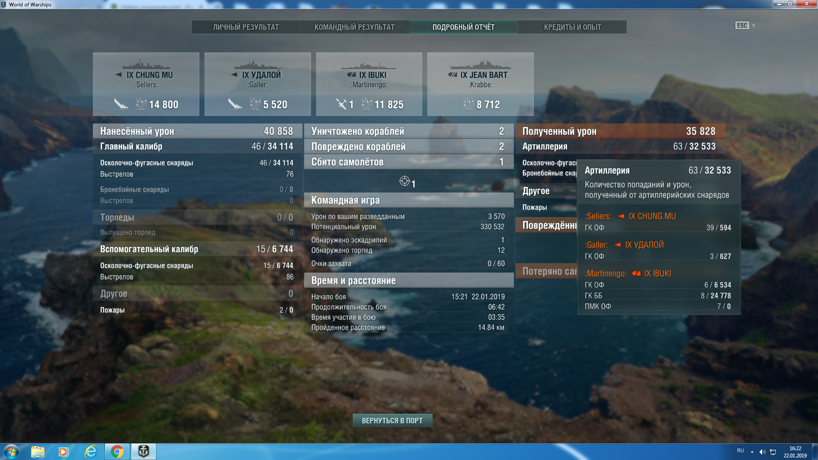Open File Explorer from taskbar
818x460 pixels.
tap(38, 451)
